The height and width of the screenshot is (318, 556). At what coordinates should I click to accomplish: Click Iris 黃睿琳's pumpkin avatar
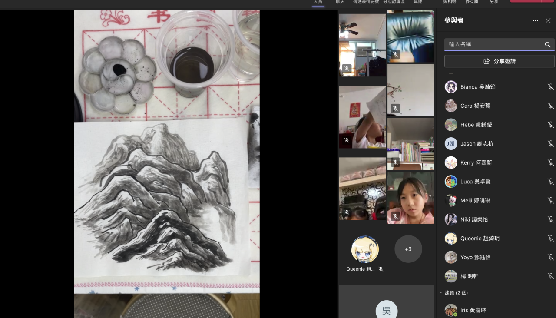point(451,310)
